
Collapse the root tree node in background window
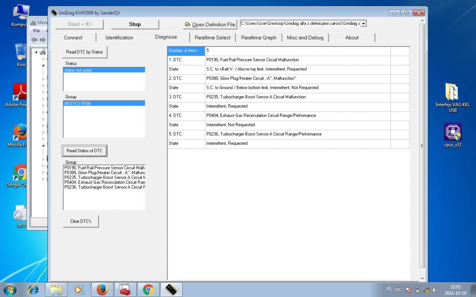click(x=36, y=52)
